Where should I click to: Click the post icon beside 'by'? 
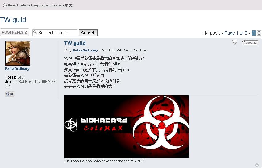tap(66, 50)
